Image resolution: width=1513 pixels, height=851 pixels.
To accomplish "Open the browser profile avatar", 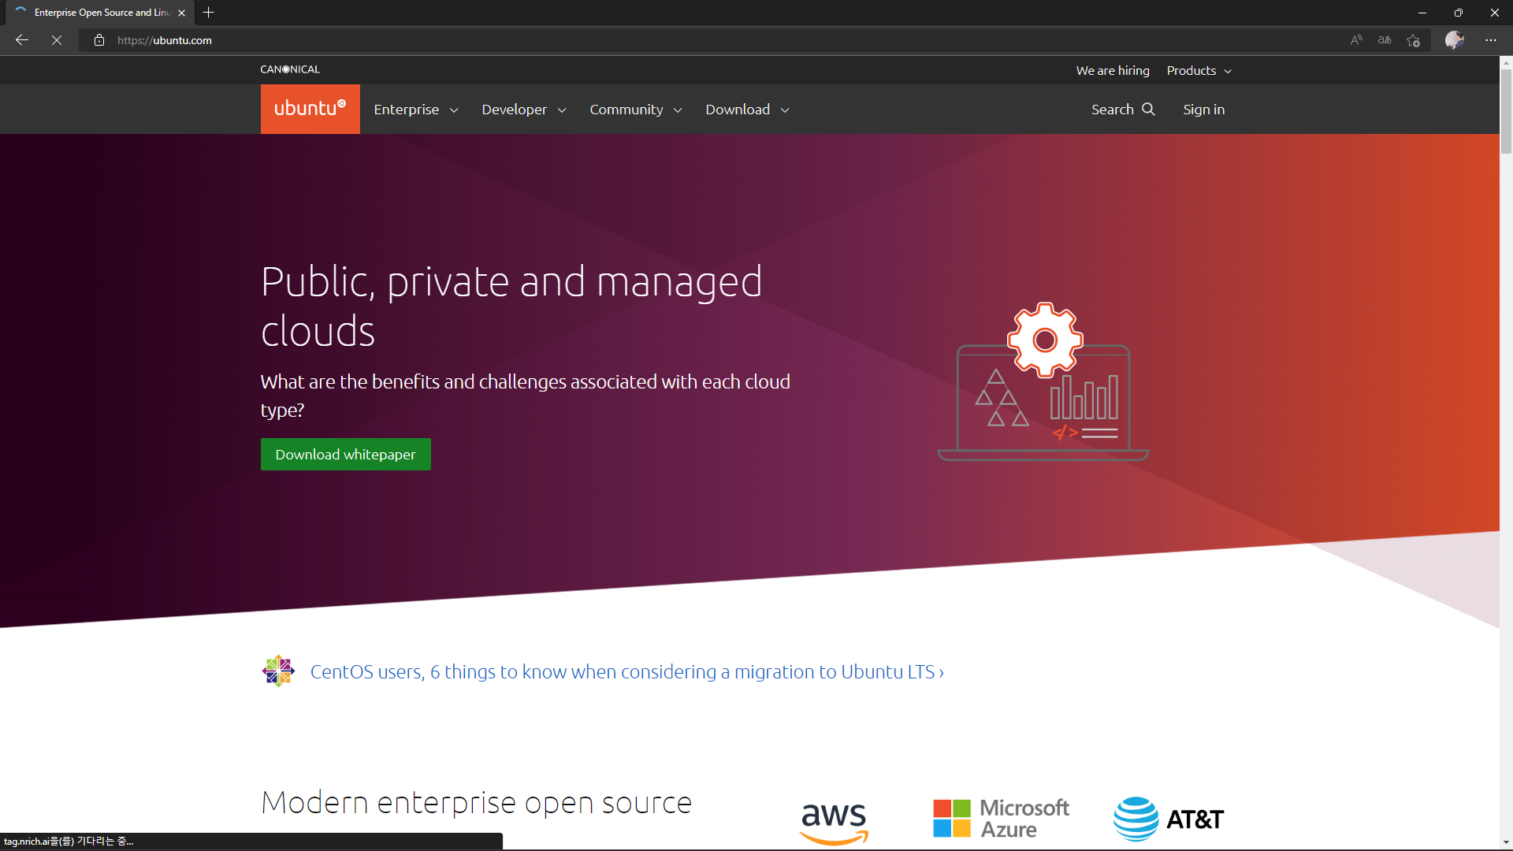I will pyautogui.click(x=1454, y=40).
